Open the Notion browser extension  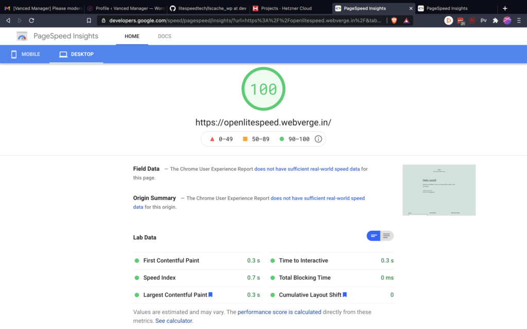pos(472,20)
